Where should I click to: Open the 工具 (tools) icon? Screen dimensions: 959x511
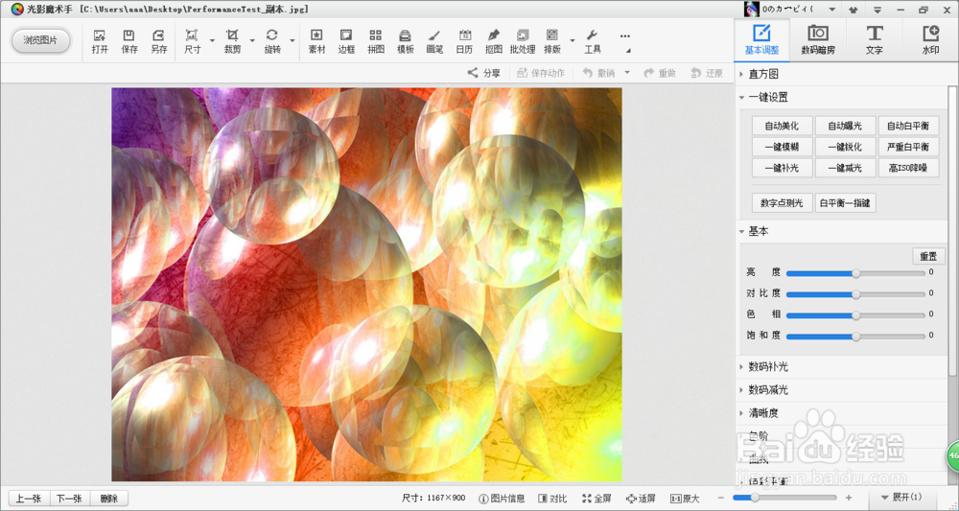point(592,41)
